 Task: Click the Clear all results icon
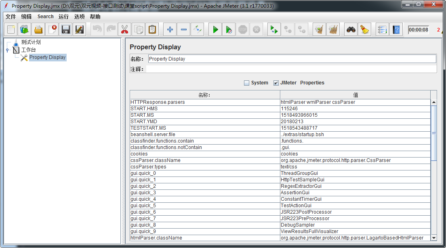[x=333, y=29]
